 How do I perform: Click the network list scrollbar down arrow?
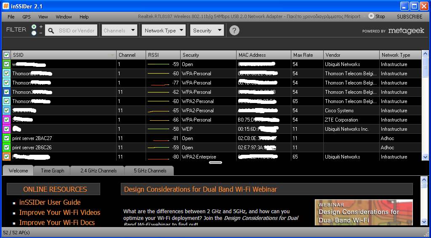click(x=425, y=157)
